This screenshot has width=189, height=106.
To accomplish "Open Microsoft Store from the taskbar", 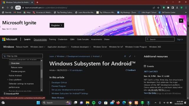I will pos(106,103).
